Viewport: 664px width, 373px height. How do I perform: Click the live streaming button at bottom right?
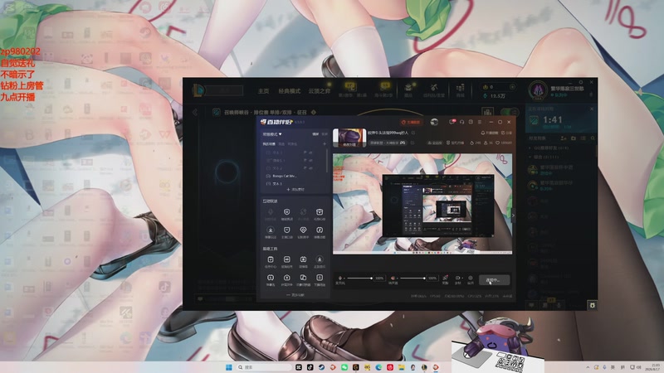tap(494, 280)
